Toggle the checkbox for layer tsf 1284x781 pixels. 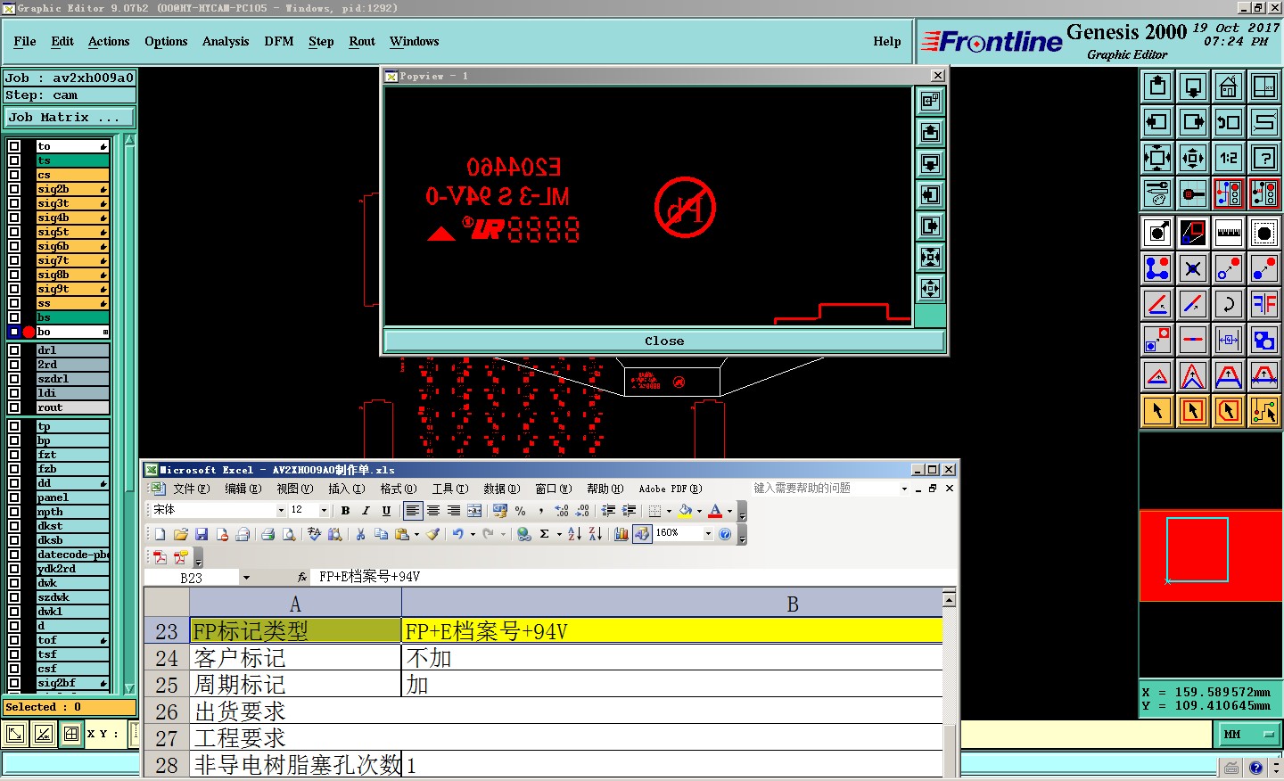(x=14, y=654)
